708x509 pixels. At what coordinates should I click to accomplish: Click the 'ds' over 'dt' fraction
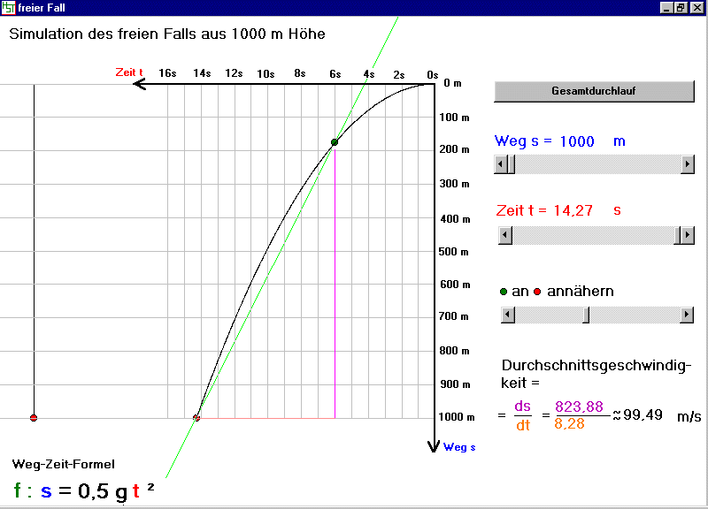523,415
